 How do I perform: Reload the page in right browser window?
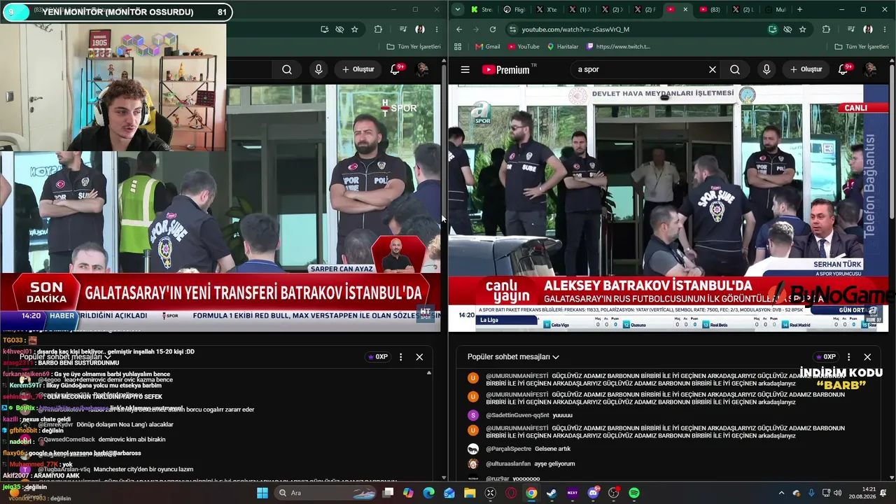[x=493, y=29]
